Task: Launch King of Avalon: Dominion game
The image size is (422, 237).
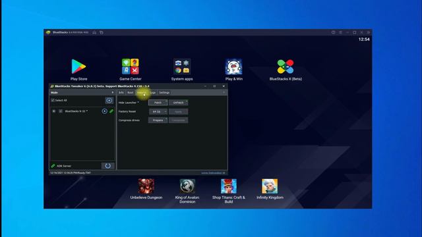Action: coord(187,186)
